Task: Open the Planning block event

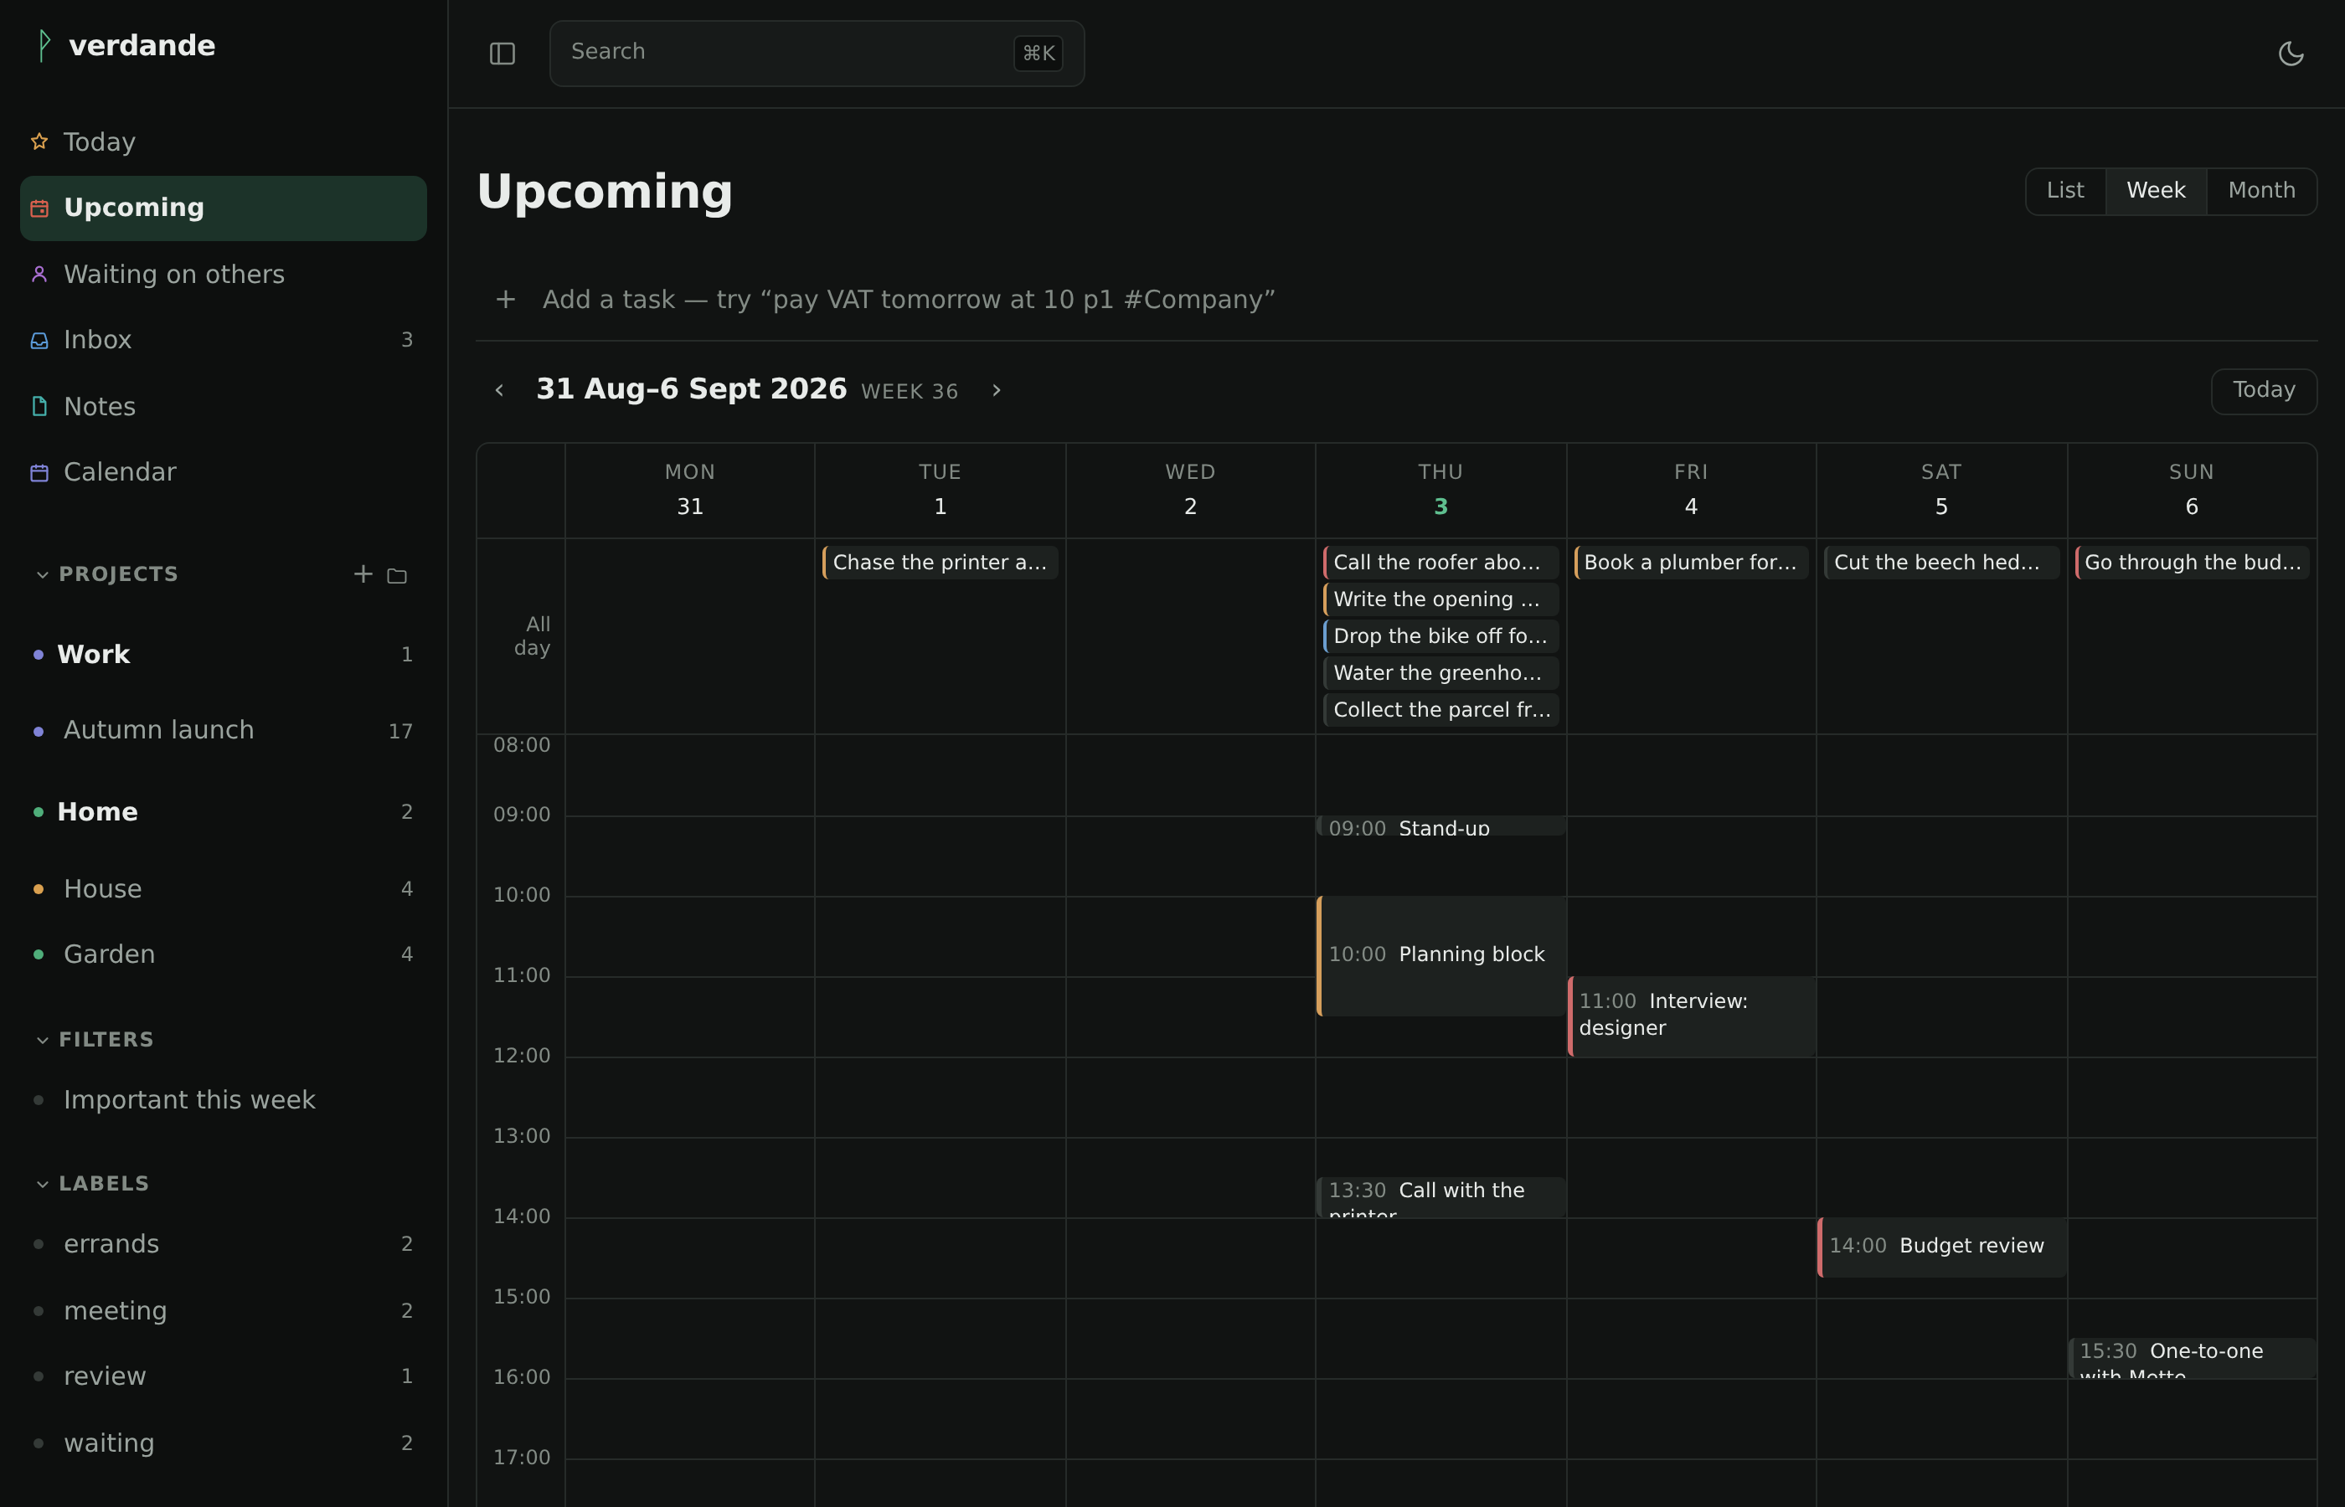Action: (x=1440, y=956)
